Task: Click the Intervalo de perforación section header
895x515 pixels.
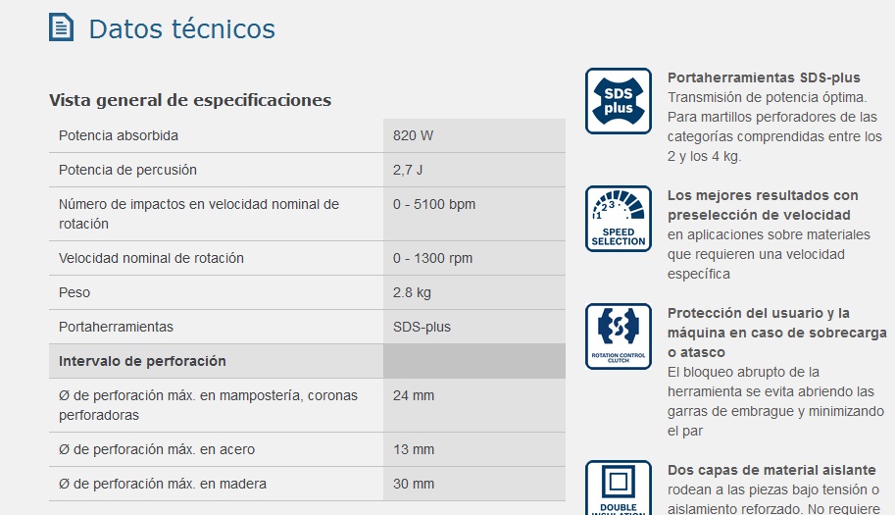Action: (142, 361)
